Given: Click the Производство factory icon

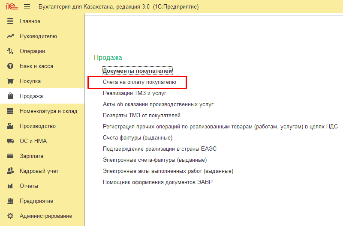Looking at the screenshot, I should click(11, 126).
